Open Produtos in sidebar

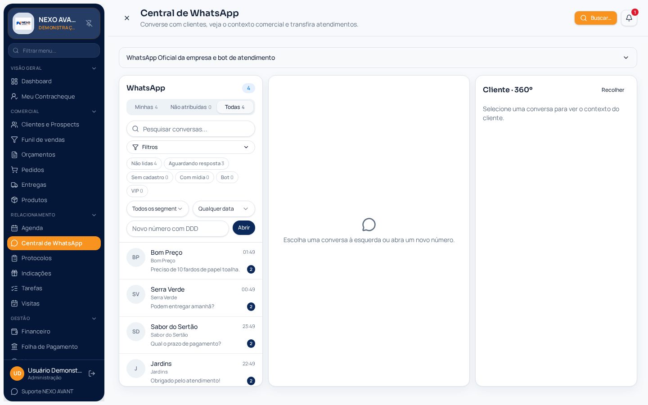coord(54,200)
